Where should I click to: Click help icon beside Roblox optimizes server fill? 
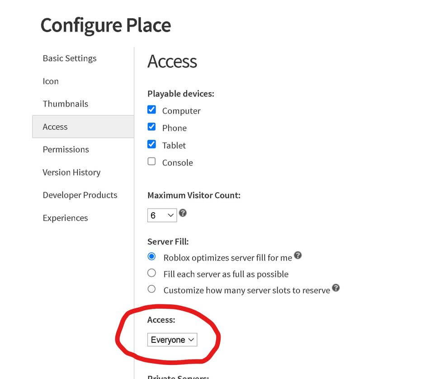297,256
